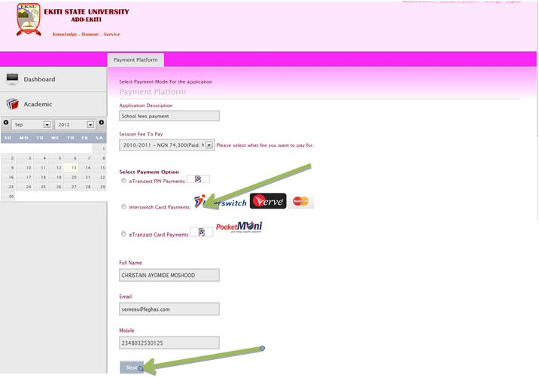This screenshot has width=539, height=378.
Task: Select day 13 in the calendar
Action: 71,167
